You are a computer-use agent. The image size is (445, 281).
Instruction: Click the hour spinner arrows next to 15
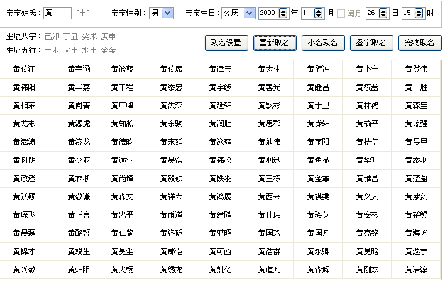tap(419, 13)
